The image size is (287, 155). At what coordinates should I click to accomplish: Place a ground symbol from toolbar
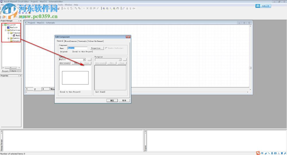tap(127, 8)
